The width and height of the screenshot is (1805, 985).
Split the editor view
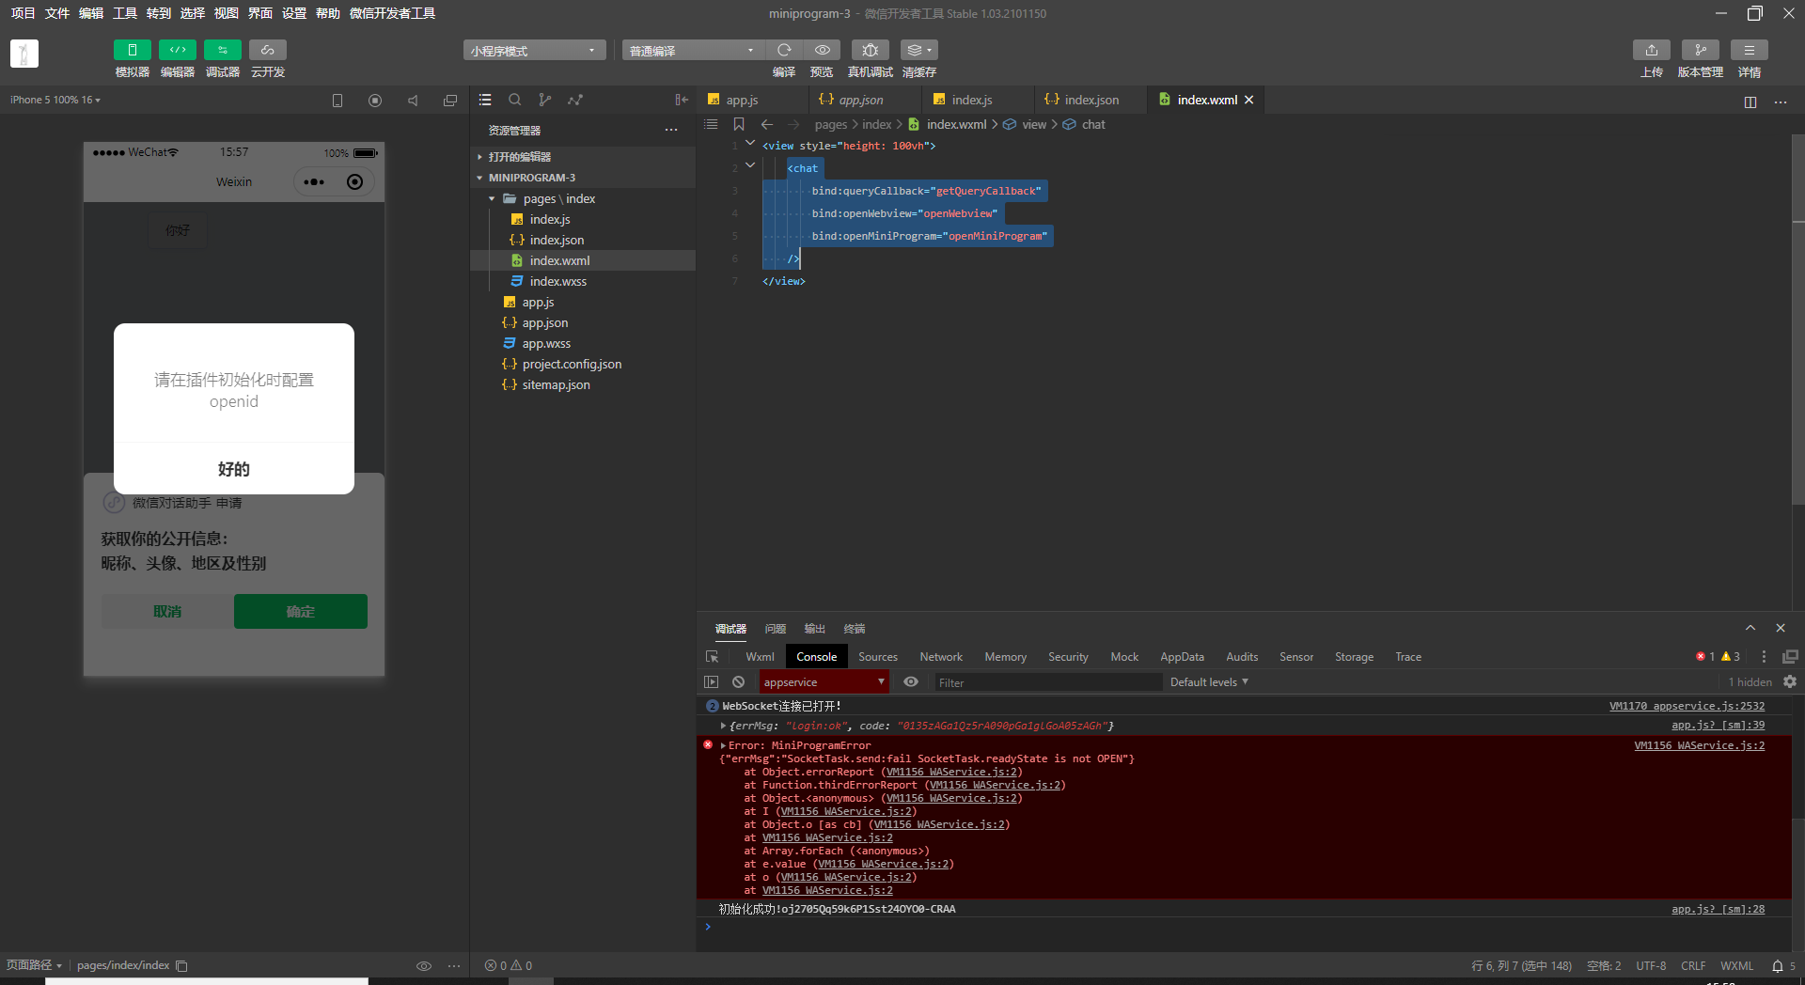pyautogui.click(x=1750, y=102)
